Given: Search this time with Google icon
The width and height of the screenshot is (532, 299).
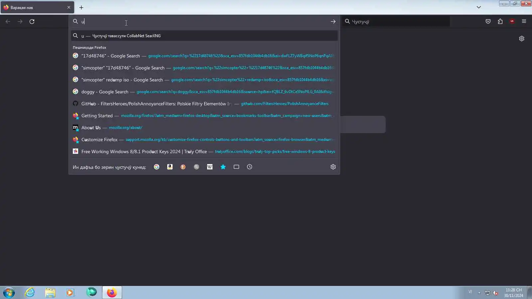Looking at the screenshot, I should tap(157, 167).
